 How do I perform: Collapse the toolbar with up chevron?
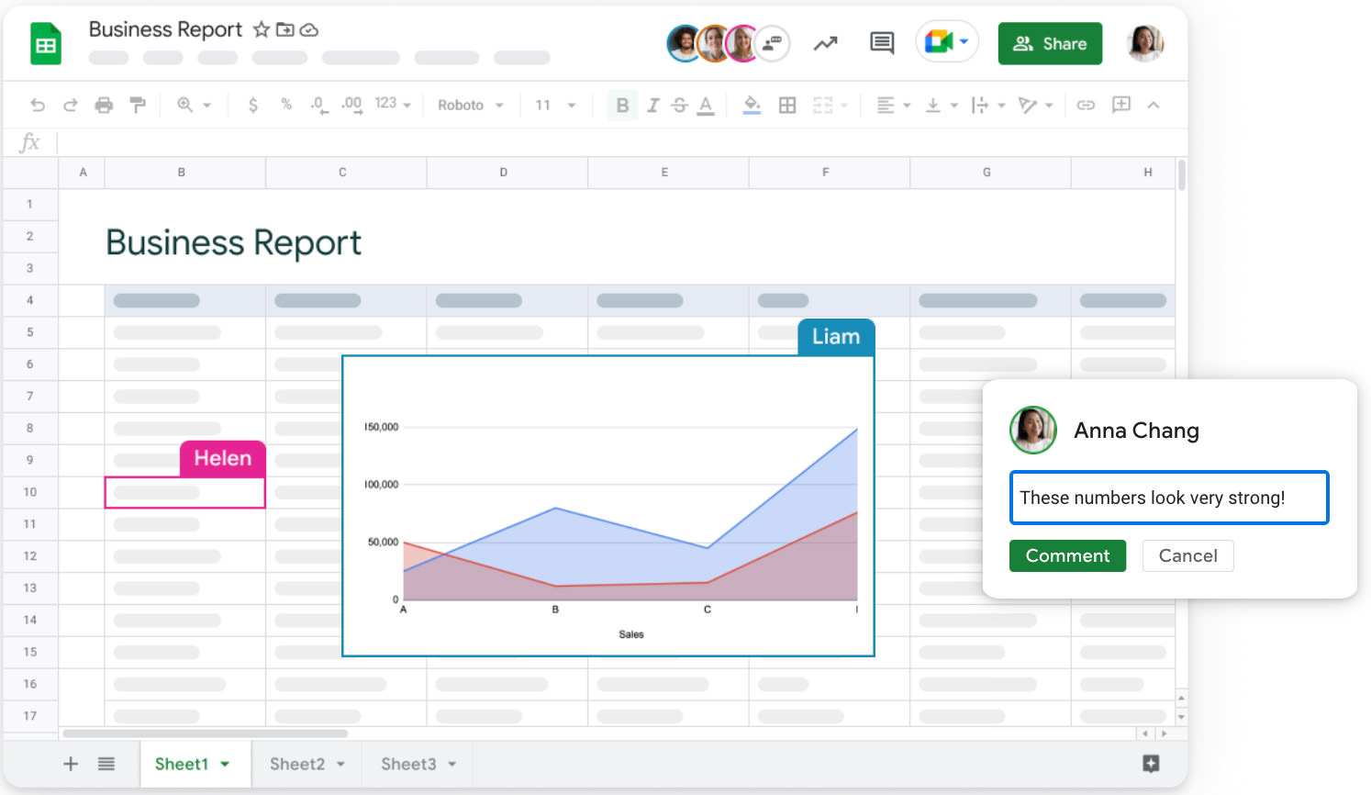click(x=1154, y=105)
